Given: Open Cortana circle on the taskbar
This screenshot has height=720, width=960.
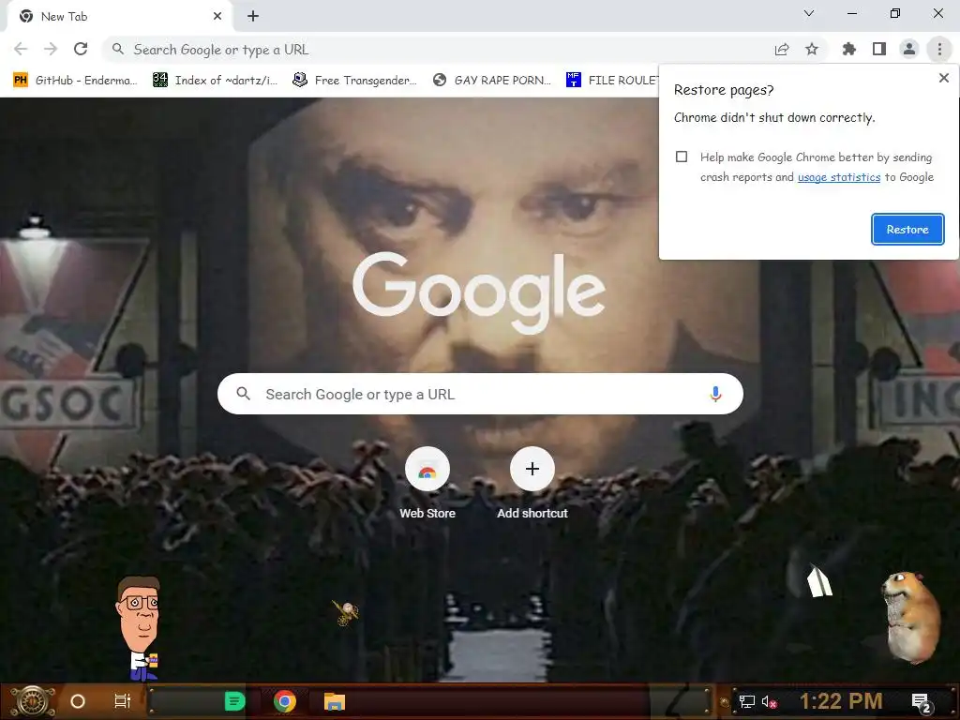Looking at the screenshot, I should [x=78, y=701].
